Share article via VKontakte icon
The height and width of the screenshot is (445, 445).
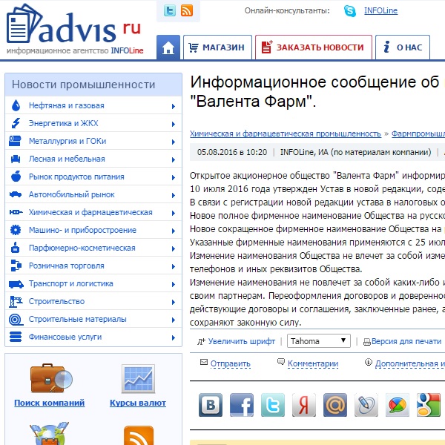click(211, 405)
